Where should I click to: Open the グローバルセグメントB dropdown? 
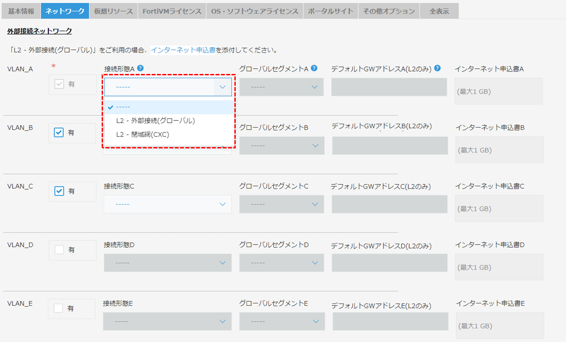[x=282, y=146]
